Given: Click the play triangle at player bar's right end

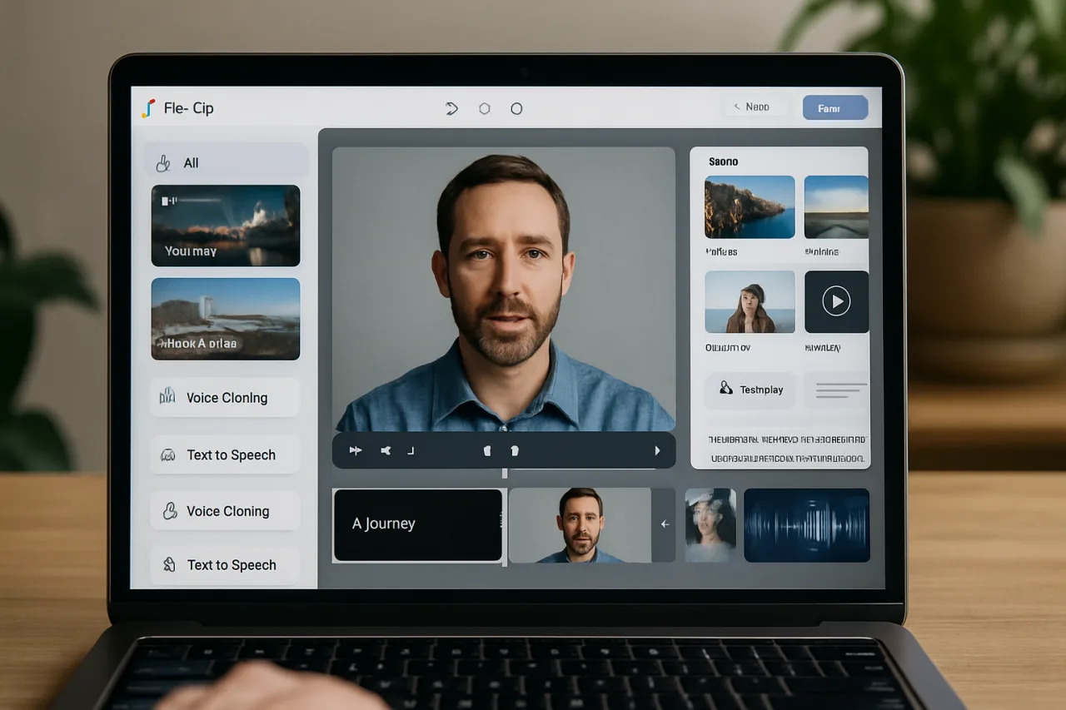Looking at the screenshot, I should coord(657,450).
